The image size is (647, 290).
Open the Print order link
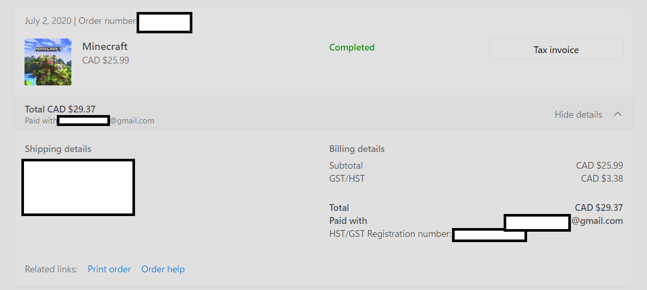coord(109,269)
